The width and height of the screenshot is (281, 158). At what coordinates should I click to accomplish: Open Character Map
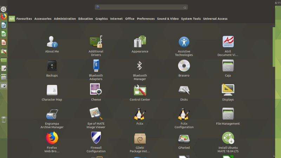pos(52,93)
